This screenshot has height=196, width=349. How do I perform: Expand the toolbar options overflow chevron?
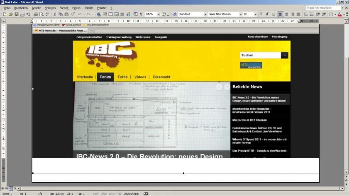(347, 14)
